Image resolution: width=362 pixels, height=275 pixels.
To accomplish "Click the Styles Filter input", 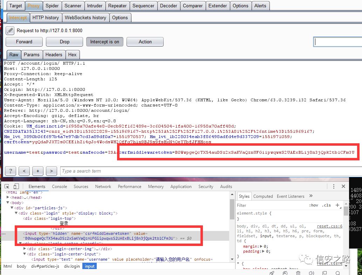I will 271,205.
